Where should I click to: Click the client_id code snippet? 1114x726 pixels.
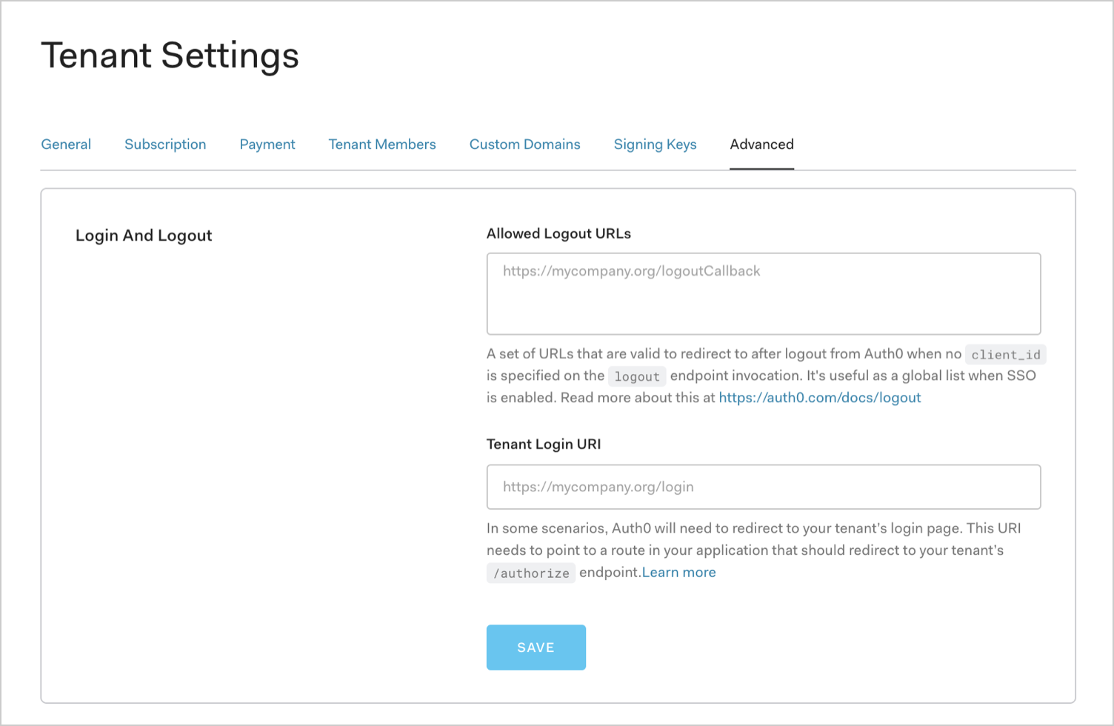pos(1005,355)
